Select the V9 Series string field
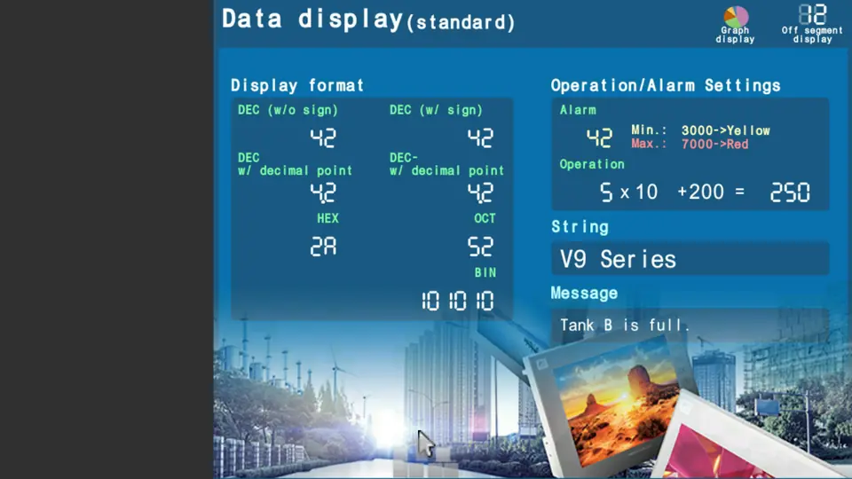This screenshot has width=852, height=479. point(690,258)
